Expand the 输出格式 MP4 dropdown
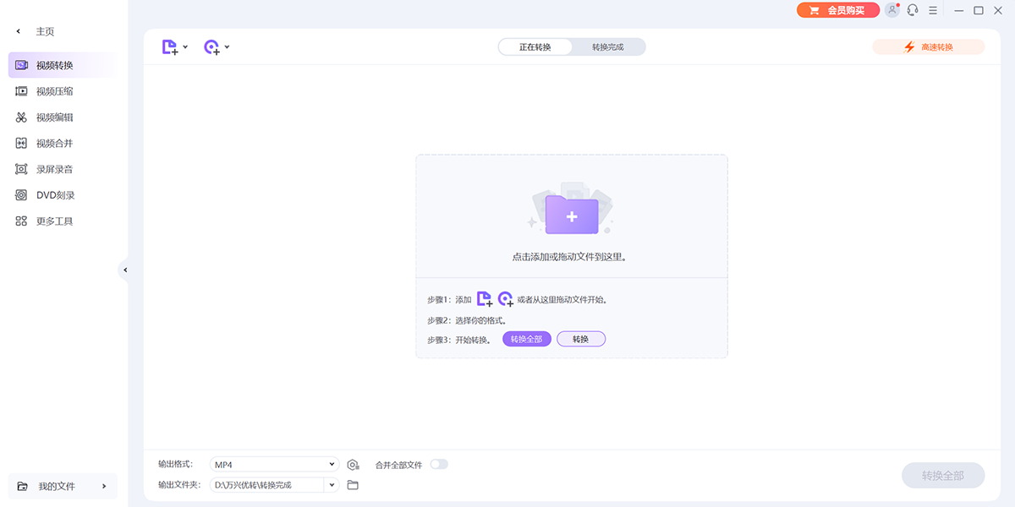 332,464
